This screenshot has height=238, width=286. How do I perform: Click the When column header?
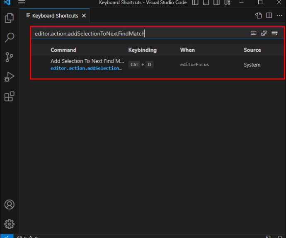tap(187, 50)
